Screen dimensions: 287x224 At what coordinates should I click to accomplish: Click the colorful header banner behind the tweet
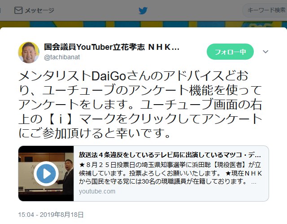click(x=143, y=24)
